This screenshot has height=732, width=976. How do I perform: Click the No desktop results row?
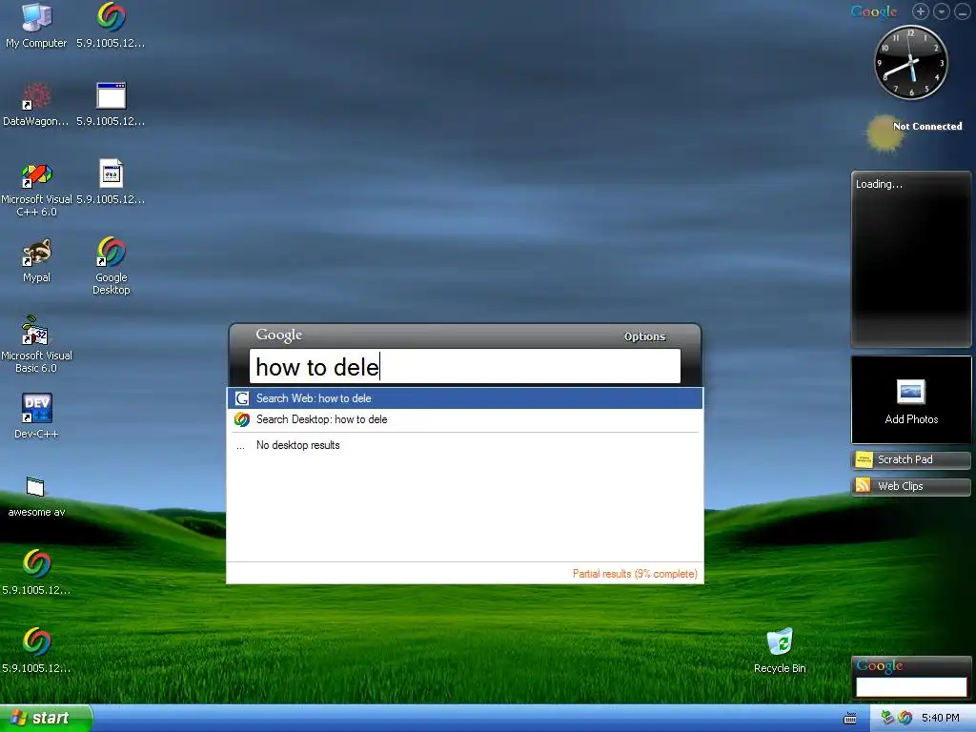point(465,445)
